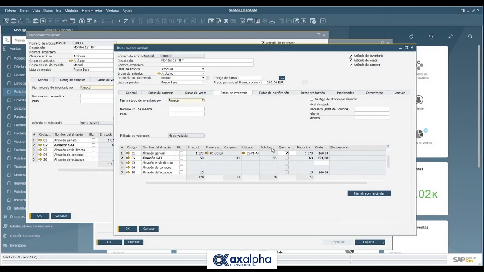Viewport: 484px width, 272px height.
Task: Open Grupo de artículos dropdown
Action: click(203, 74)
